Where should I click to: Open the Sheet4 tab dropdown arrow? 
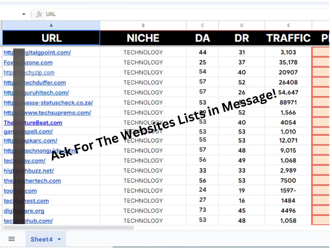pos(59,239)
